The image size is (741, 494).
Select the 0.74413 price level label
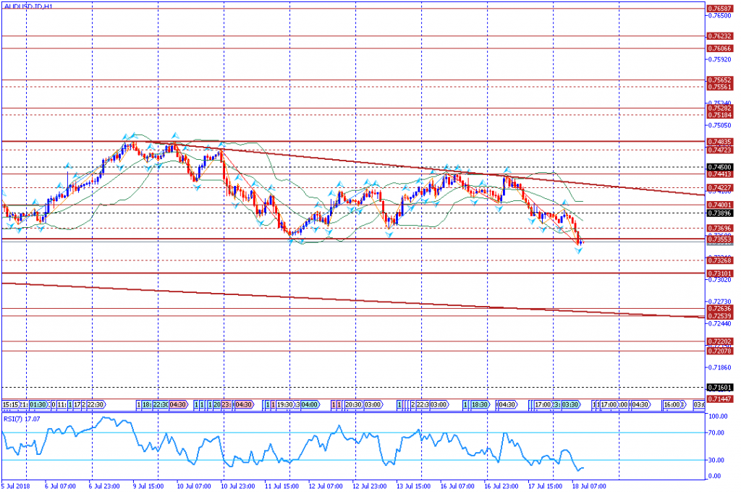720,174
